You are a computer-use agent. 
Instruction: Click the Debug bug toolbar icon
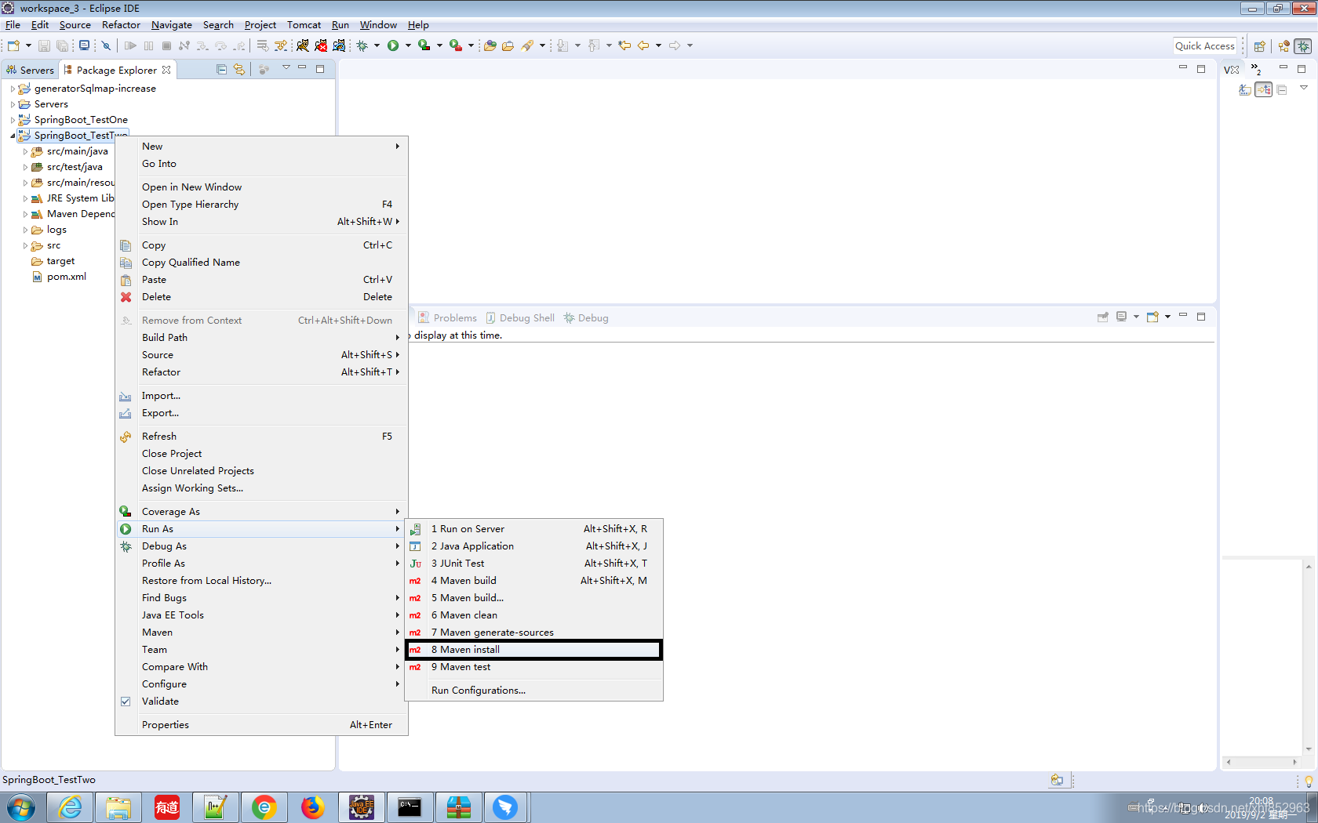(x=362, y=45)
